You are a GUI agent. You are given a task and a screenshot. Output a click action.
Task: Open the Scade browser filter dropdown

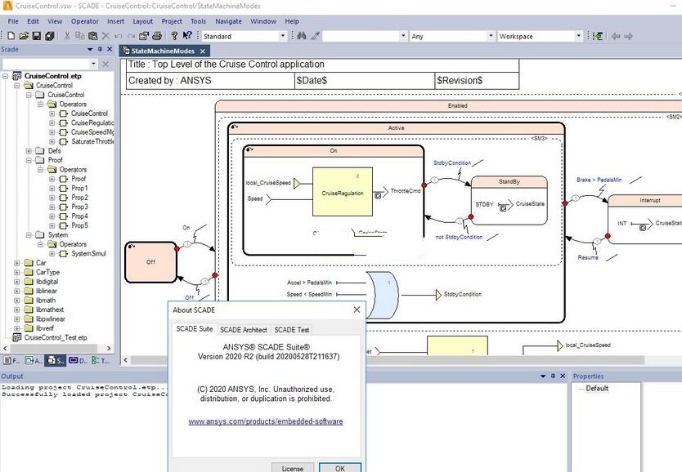coord(93,65)
